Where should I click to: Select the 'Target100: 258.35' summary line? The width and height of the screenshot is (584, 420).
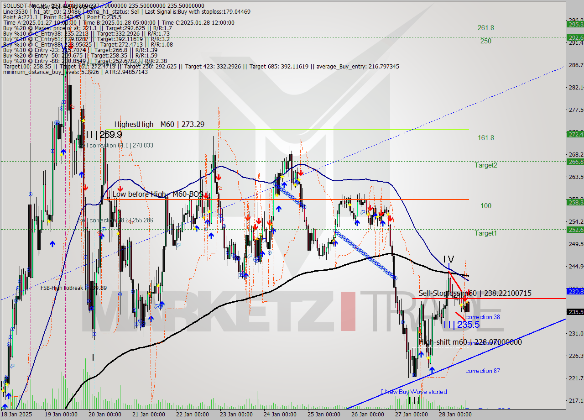point(201,67)
